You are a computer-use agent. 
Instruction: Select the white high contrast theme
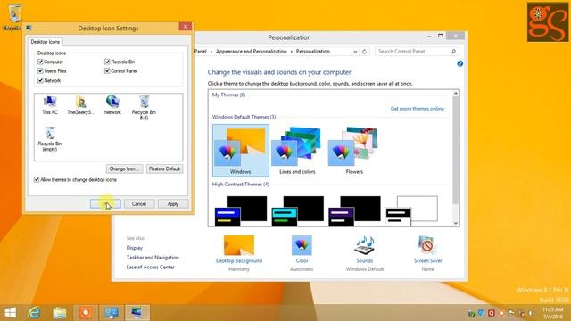click(x=411, y=211)
